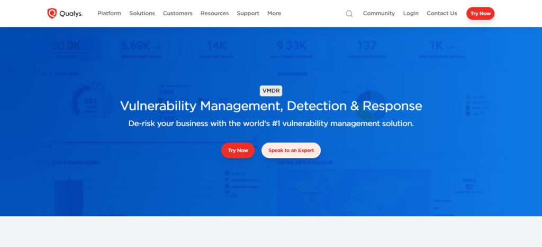The height and width of the screenshot is (247, 542).
Task: Open the Platform menu
Action: pyautogui.click(x=109, y=13)
